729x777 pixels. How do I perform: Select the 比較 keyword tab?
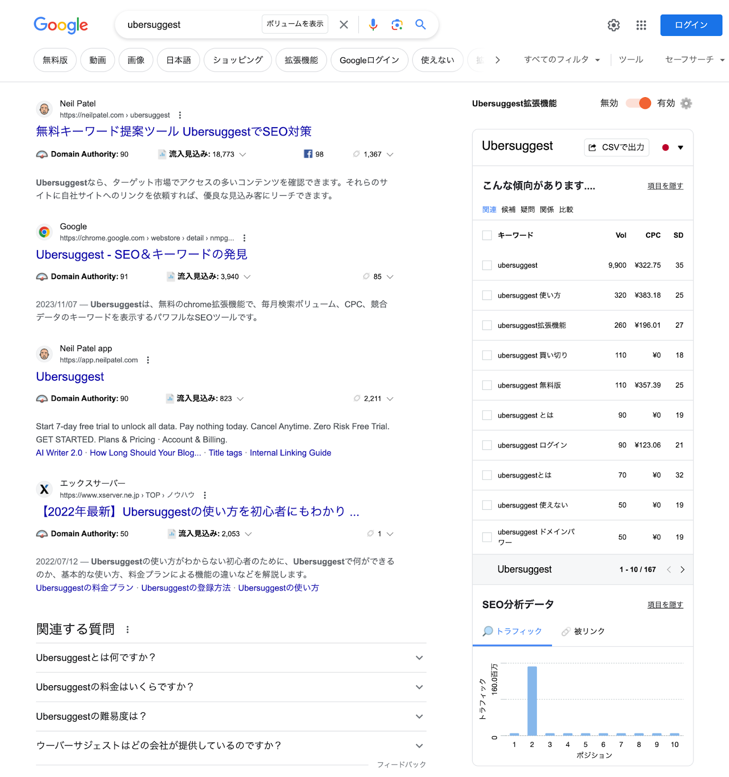566,209
